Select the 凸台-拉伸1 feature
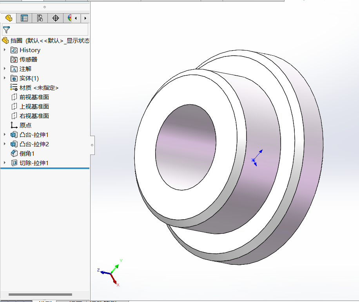The height and width of the screenshot is (302, 359). pos(34,135)
